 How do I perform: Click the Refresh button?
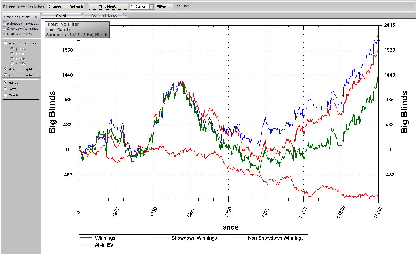tap(76, 7)
